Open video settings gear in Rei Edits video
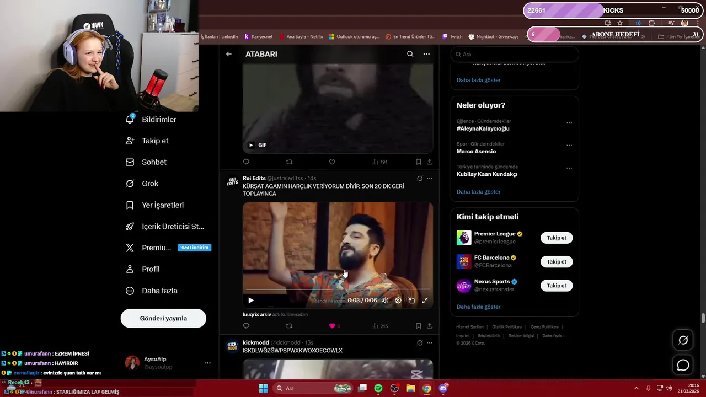The height and width of the screenshot is (397, 706). (x=398, y=301)
